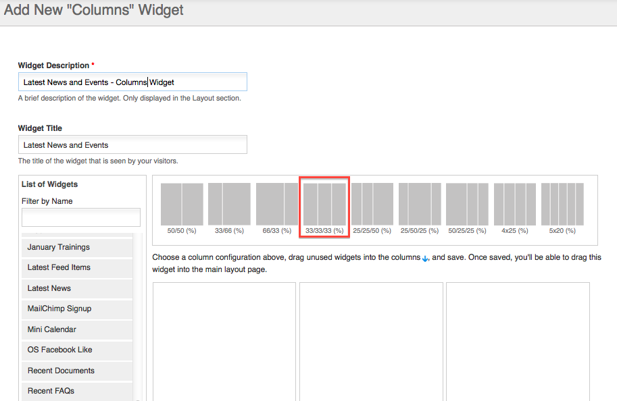The width and height of the screenshot is (617, 401).
Task: Pick the 66/33 (%) column layout
Action: pos(277,205)
